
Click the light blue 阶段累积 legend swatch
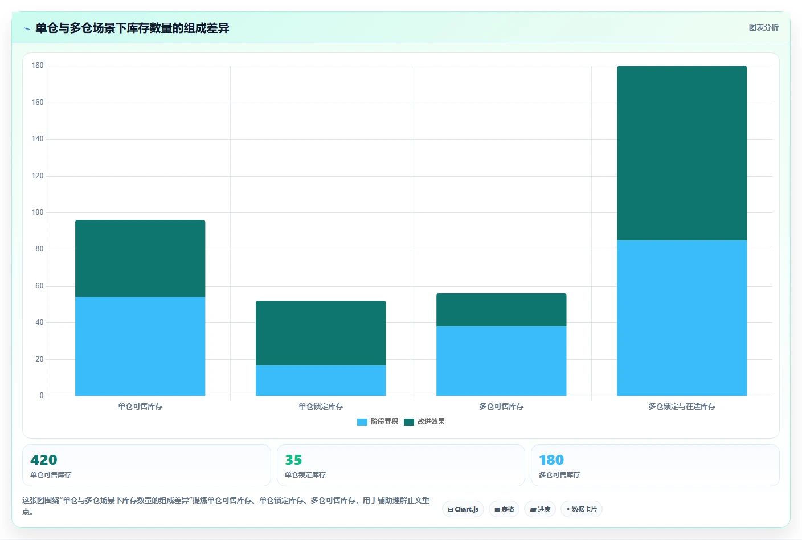[362, 422]
